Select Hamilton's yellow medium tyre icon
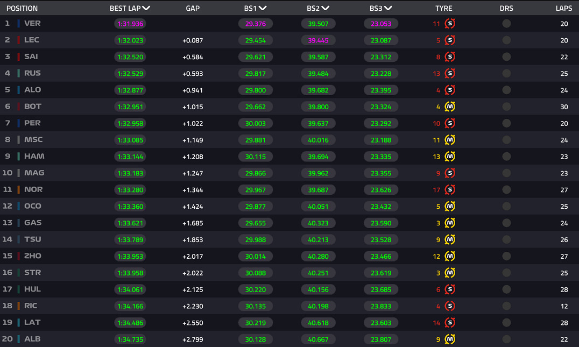 450,157
